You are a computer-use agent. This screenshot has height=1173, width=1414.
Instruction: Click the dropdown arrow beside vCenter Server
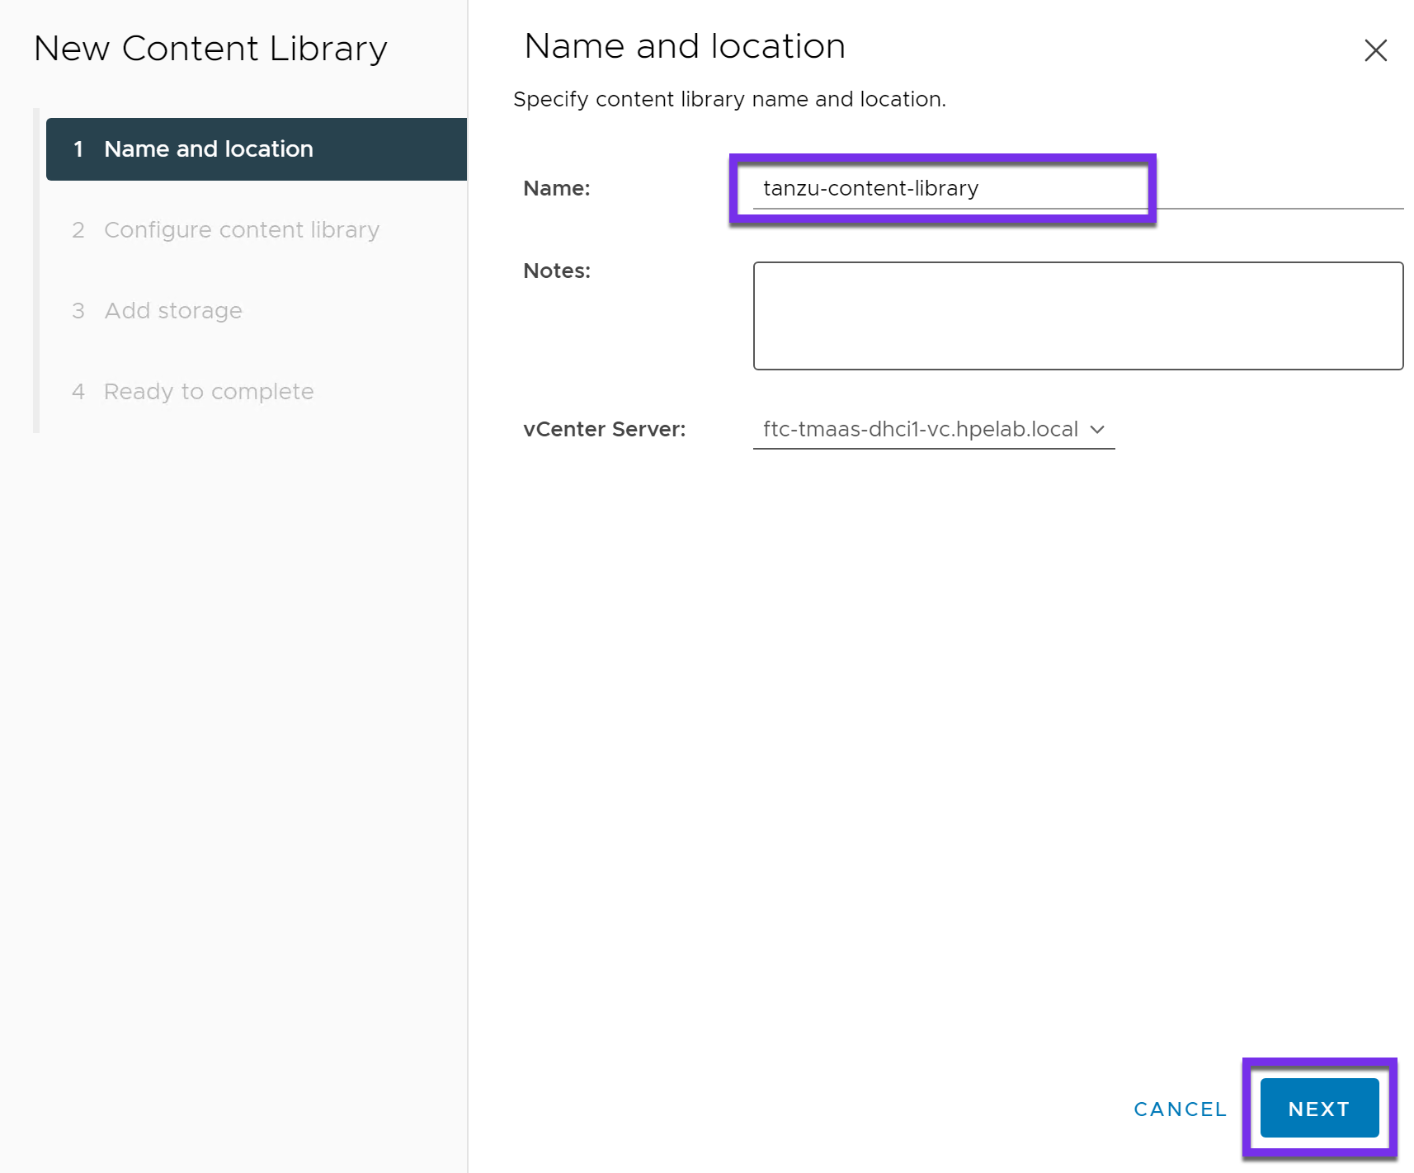tap(1098, 429)
